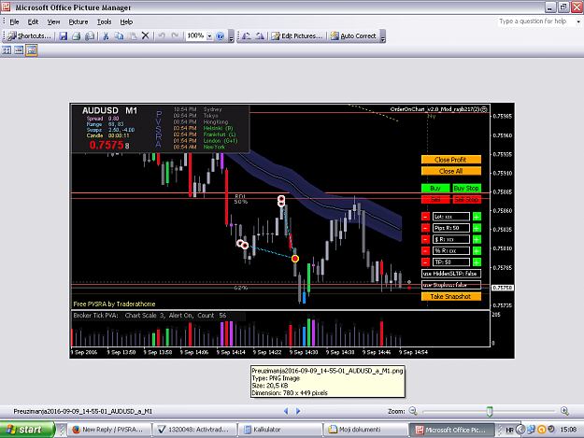The image size is (584, 438).
Task: Open the View menu
Action: 53,21
